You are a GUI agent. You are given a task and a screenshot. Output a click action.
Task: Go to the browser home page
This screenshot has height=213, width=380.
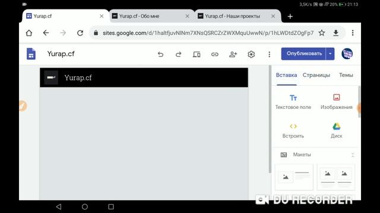29,33
